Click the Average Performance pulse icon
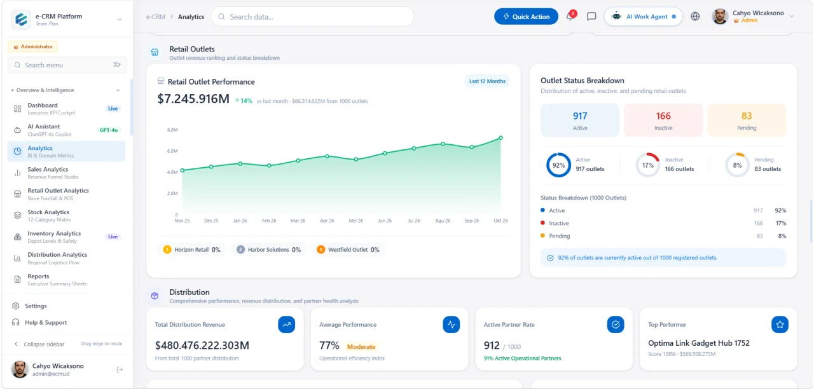Viewport: 814px width, 389px height. 452,324
